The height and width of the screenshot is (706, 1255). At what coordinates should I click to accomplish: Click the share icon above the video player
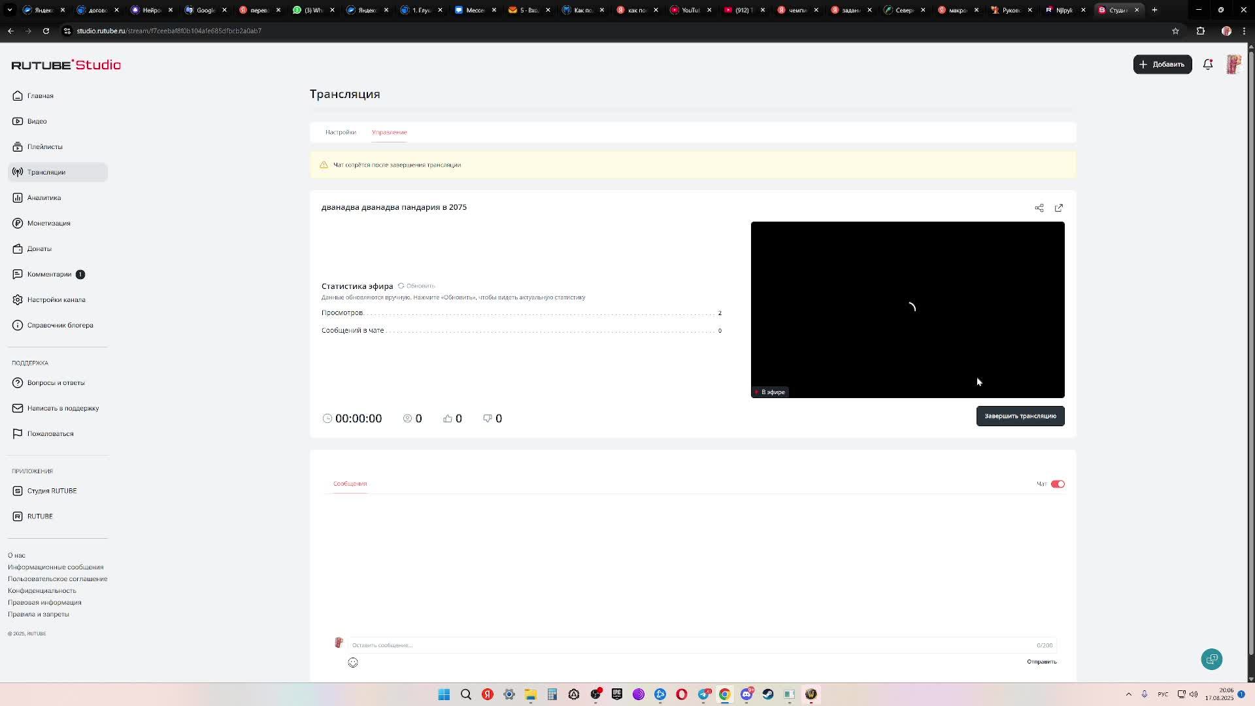1039,208
